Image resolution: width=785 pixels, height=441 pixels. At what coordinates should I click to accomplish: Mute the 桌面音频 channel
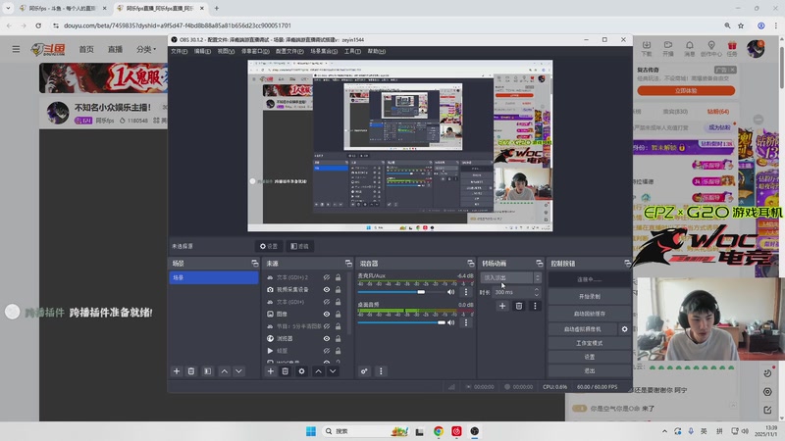451,322
